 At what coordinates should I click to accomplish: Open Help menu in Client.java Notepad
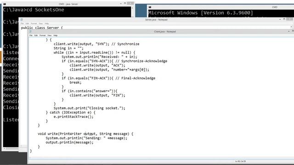pos(55,35)
